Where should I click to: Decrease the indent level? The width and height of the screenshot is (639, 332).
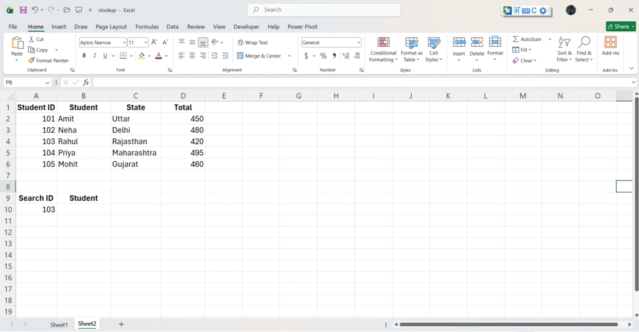[x=215, y=56]
